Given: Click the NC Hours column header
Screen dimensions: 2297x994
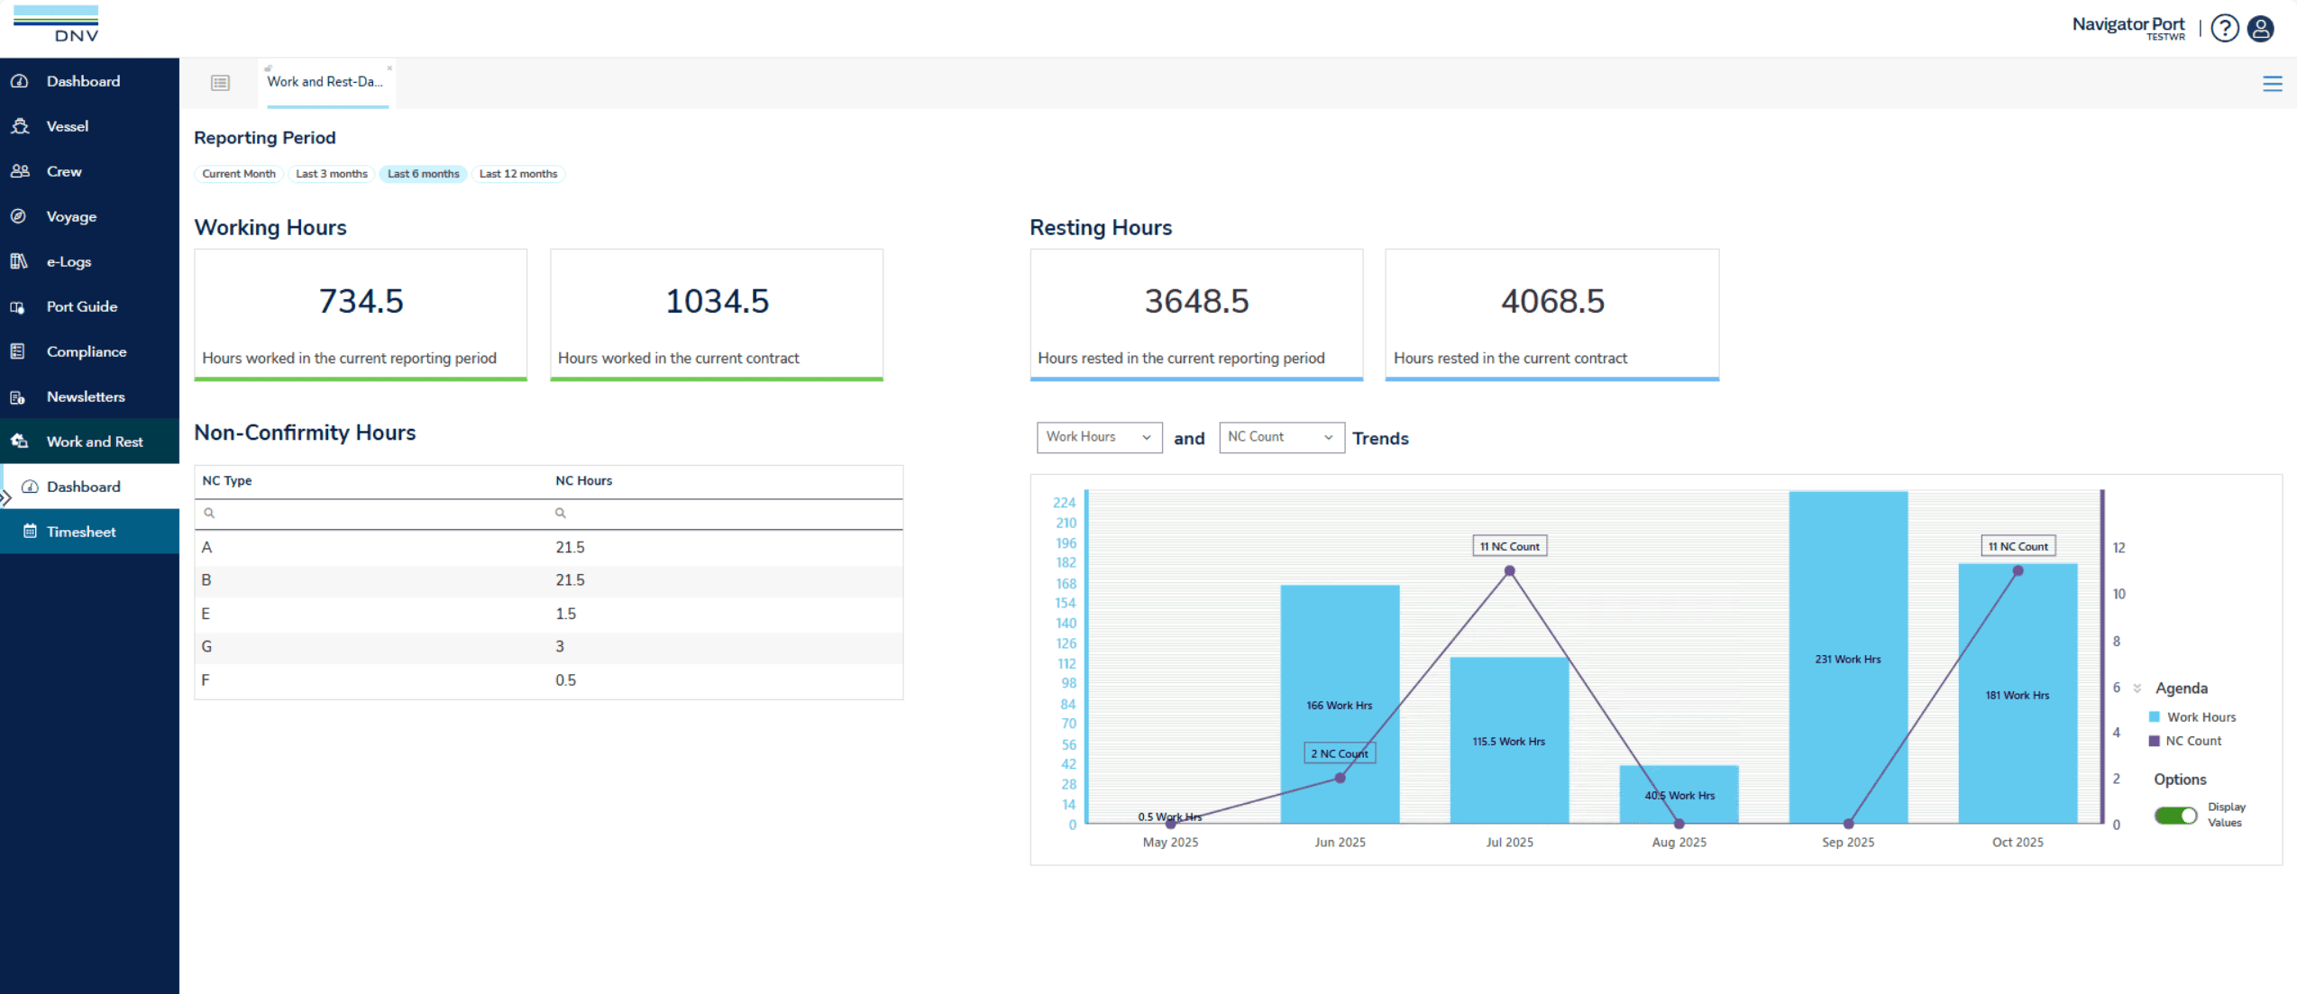Looking at the screenshot, I should click(x=583, y=481).
